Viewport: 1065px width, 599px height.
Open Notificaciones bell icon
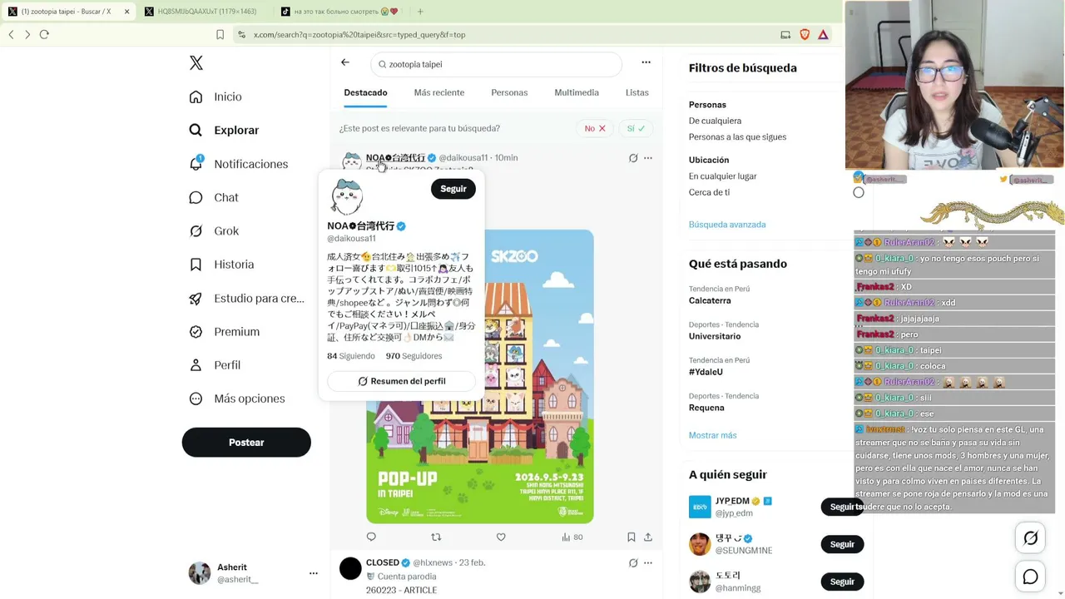tap(196, 164)
